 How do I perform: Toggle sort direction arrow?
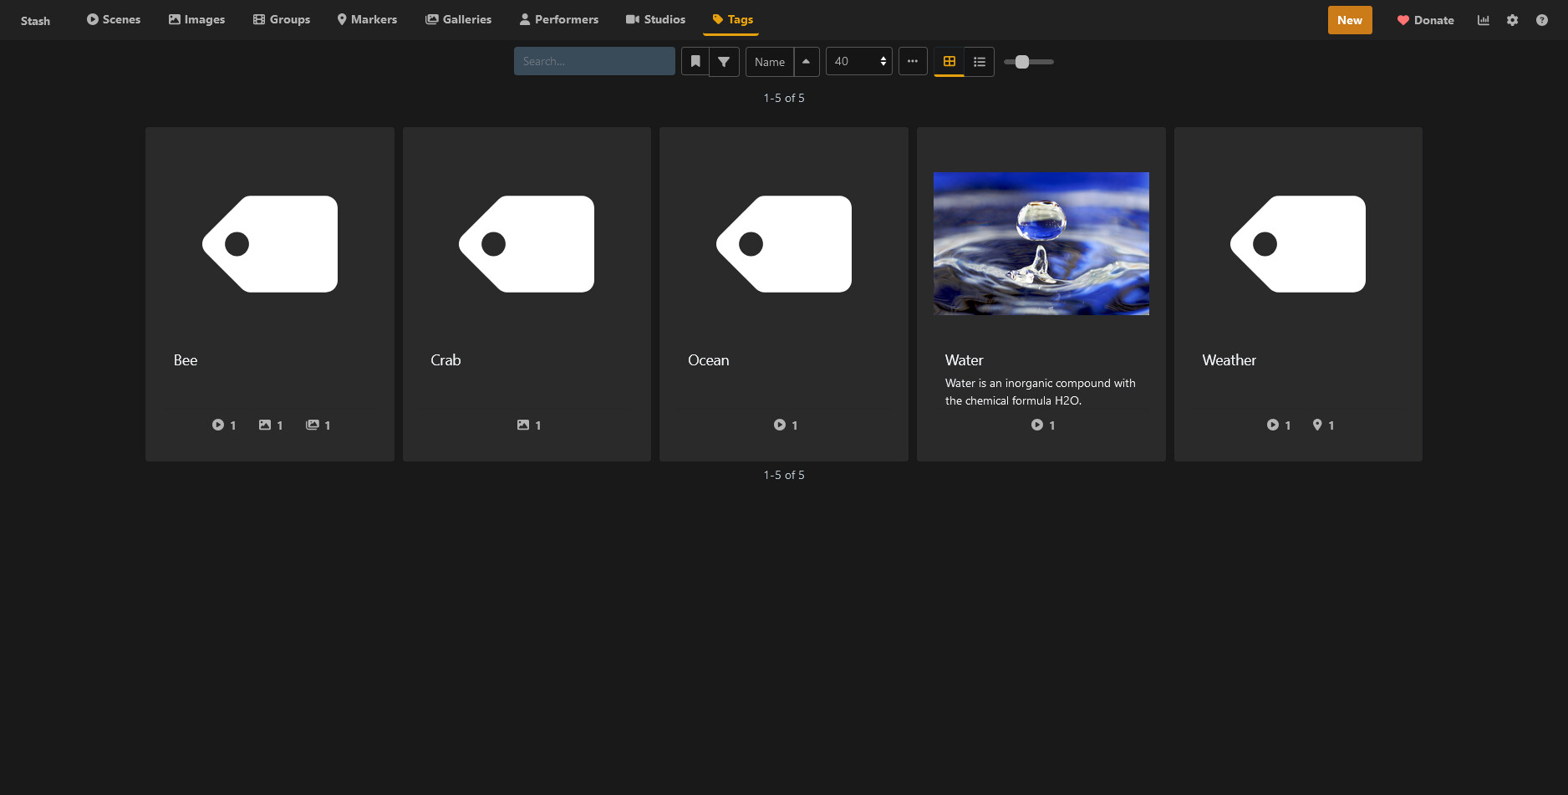click(x=807, y=61)
